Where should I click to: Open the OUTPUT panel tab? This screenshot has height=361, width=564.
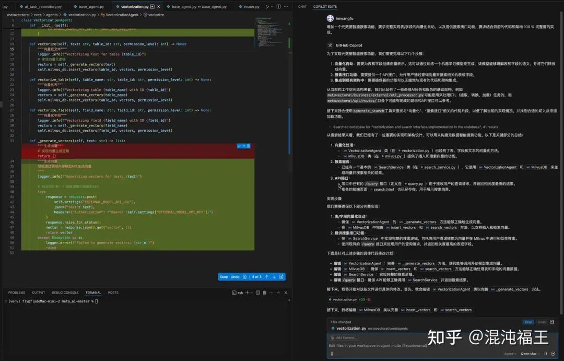[39, 293]
